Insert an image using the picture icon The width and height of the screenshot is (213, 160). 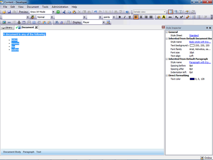[4, 22]
